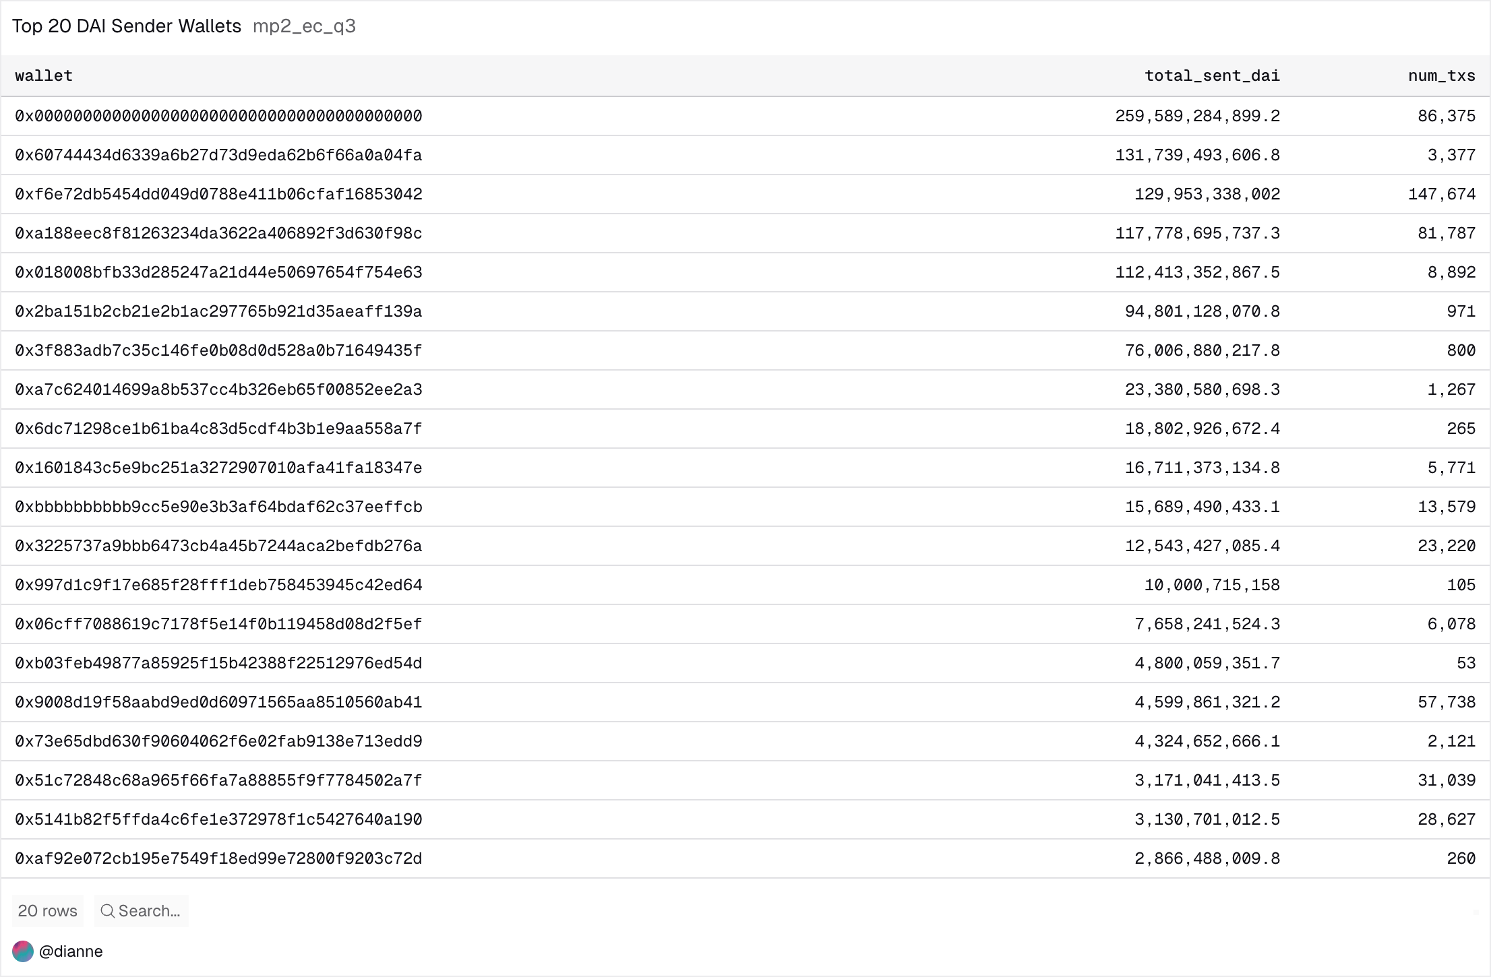Viewport: 1491px width, 977px height.
Task: Sort by num_txs column header
Action: tap(1441, 75)
